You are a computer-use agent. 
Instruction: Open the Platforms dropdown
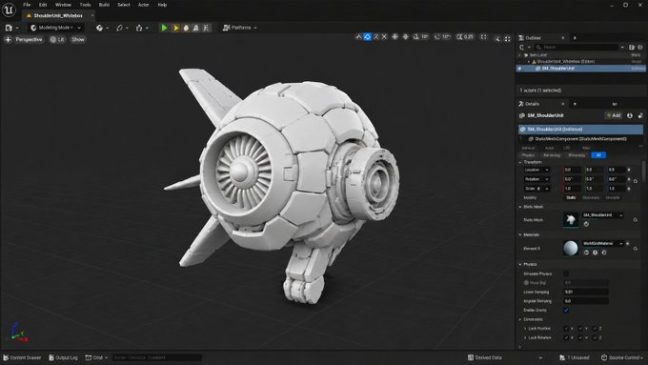tap(240, 28)
